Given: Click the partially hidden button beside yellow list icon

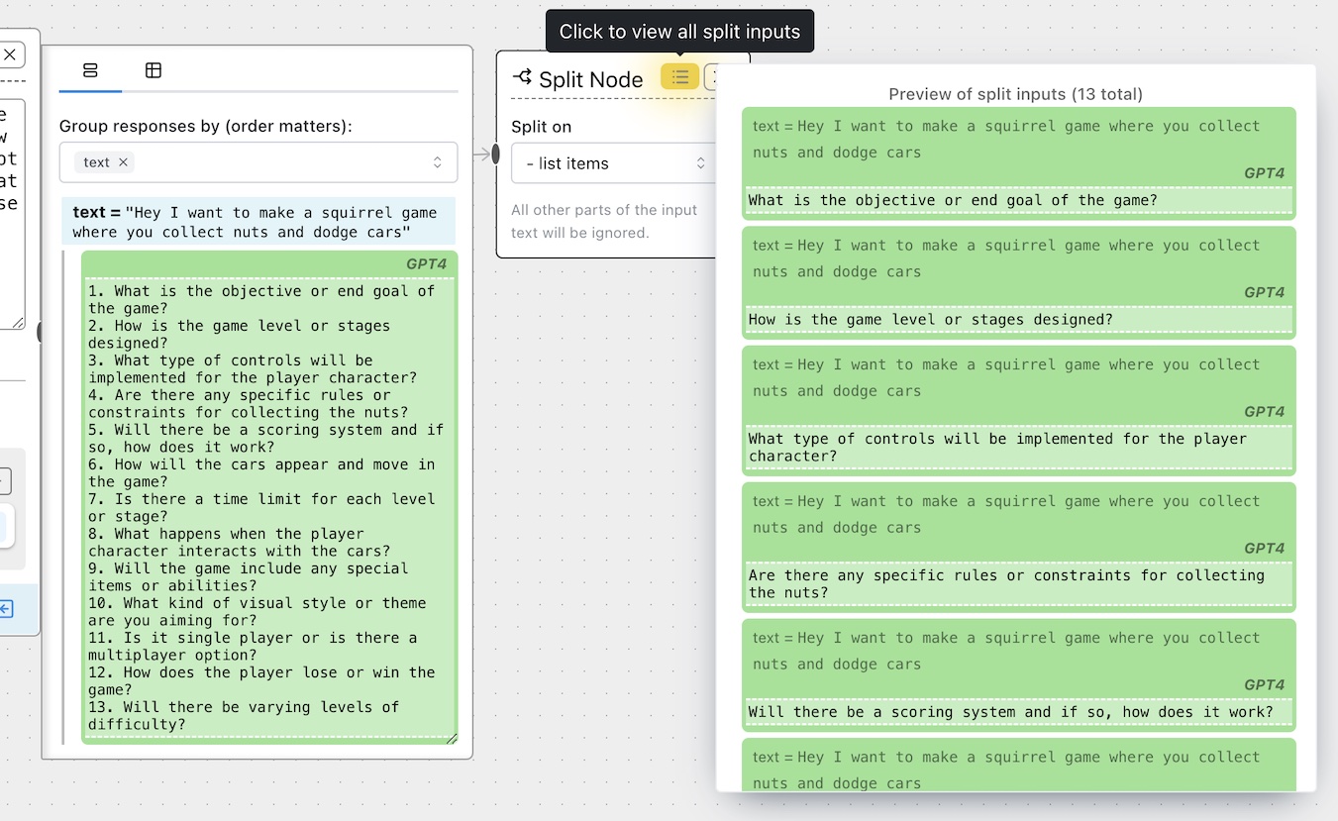Looking at the screenshot, I should coord(710,76).
